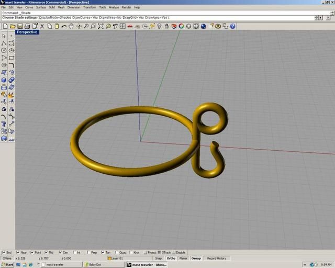Image resolution: width=335 pixels, height=268 pixels.
Task: Create a new document with New icon
Action: point(5,26)
